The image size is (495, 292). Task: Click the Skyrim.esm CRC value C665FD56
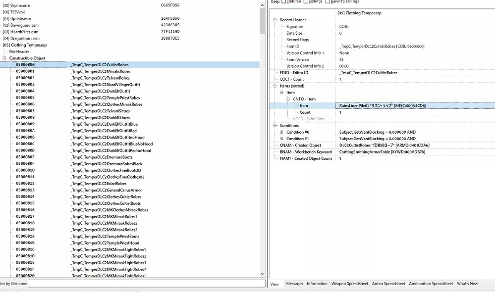[x=170, y=5]
